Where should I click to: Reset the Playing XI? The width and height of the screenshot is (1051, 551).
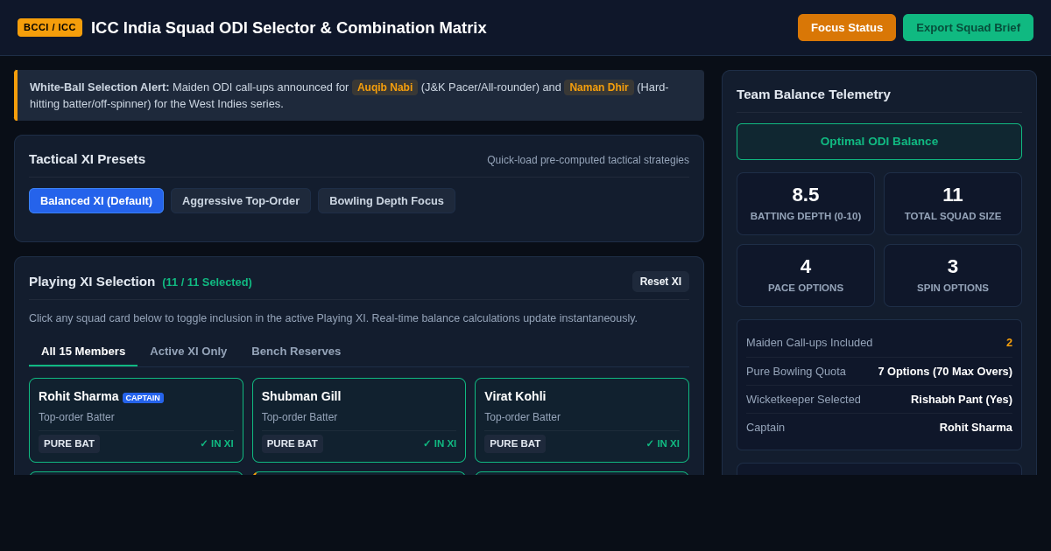pyautogui.click(x=660, y=282)
